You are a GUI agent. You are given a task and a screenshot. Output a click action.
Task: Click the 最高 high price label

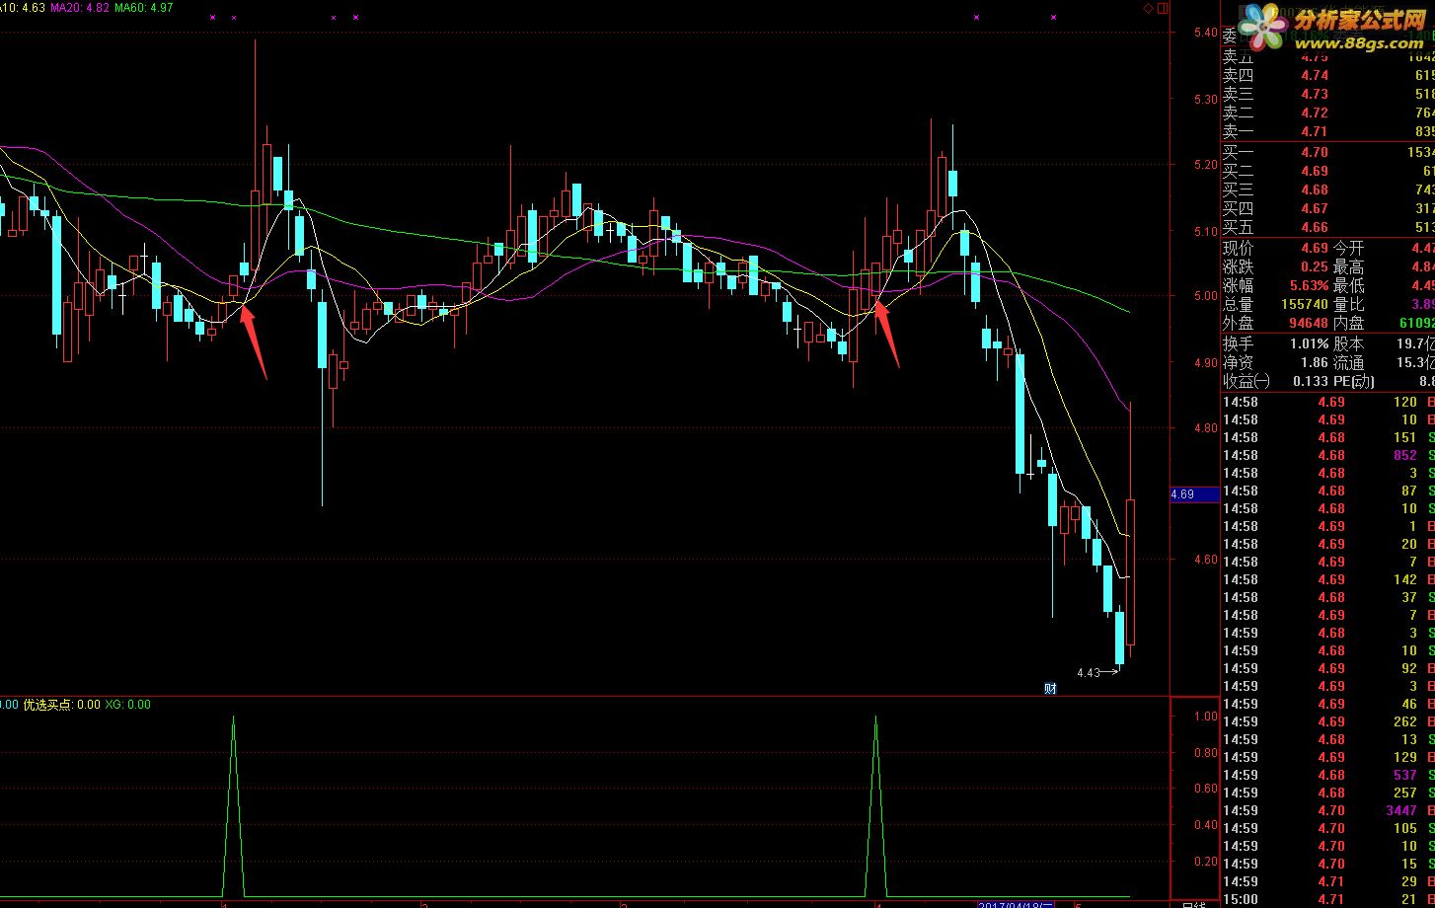click(x=1349, y=266)
